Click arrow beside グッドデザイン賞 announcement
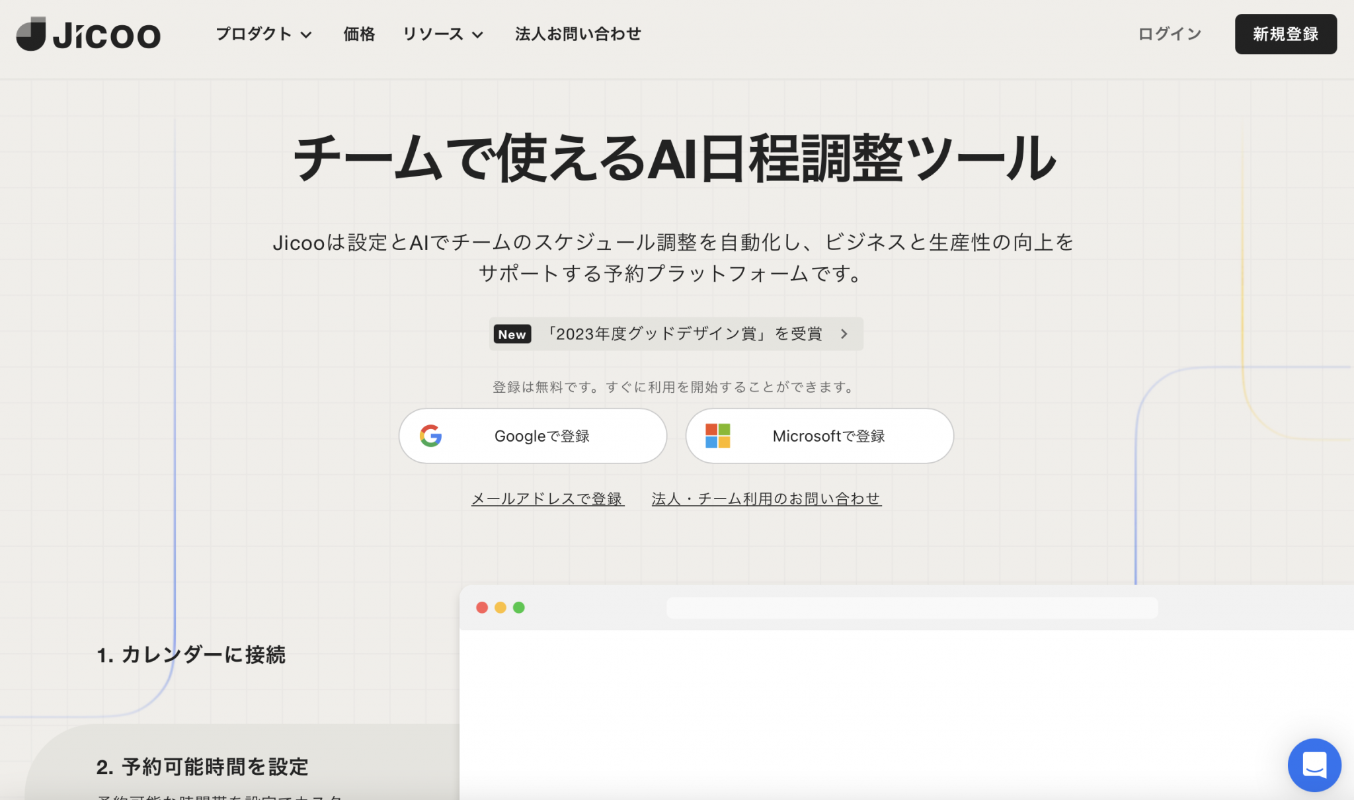Screen dimensions: 1354x800 point(844,334)
